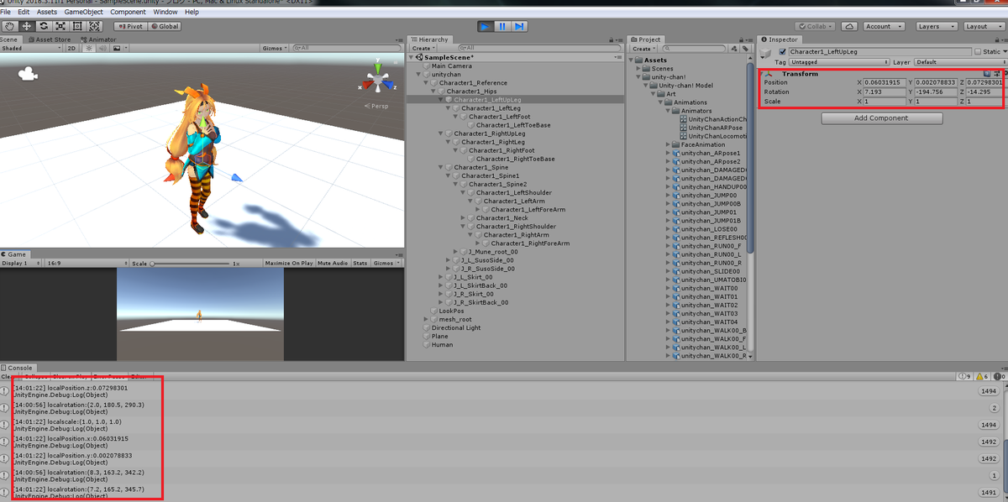The height and width of the screenshot is (502, 1008).
Task: Collapse Character1_Spine in Hierarchy
Action: tap(442, 167)
